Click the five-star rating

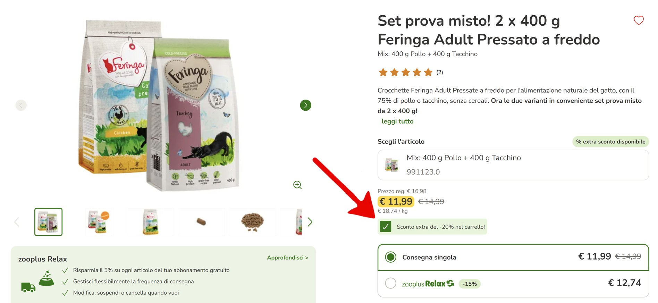click(405, 72)
